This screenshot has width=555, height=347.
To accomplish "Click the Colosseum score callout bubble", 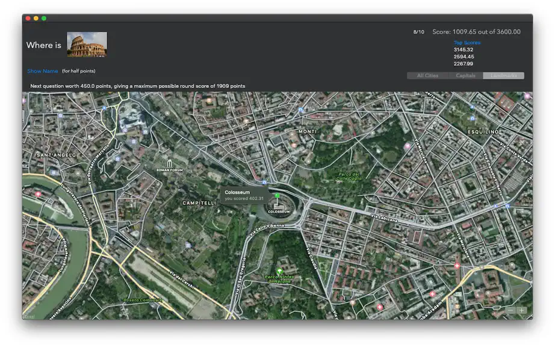I will pyautogui.click(x=244, y=195).
